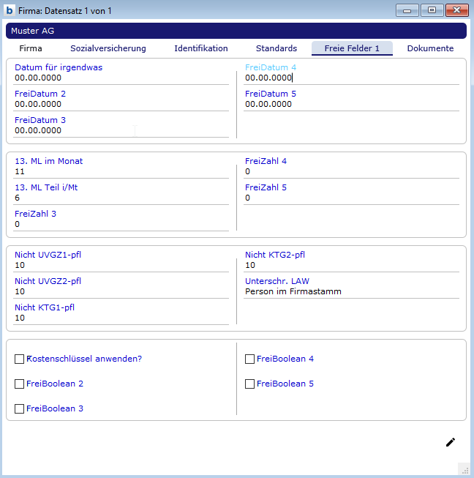Switch to the Firma tab
Image resolution: width=474 pixels, height=478 pixels.
31,48
